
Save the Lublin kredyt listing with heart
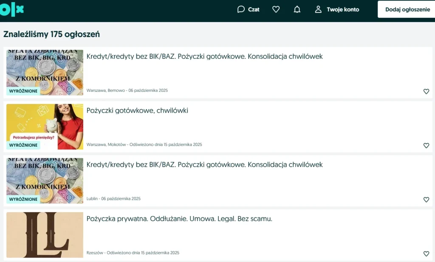coord(426,199)
